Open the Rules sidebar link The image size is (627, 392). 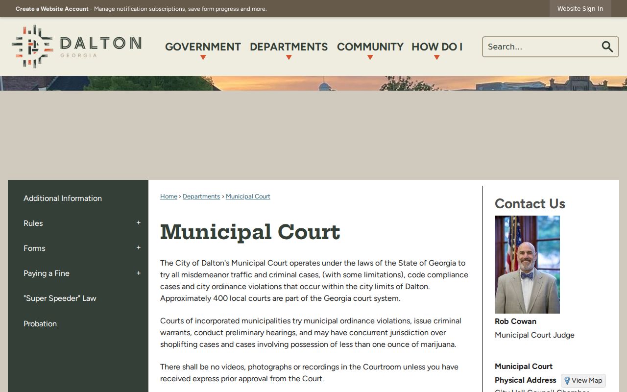coord(33,223)
